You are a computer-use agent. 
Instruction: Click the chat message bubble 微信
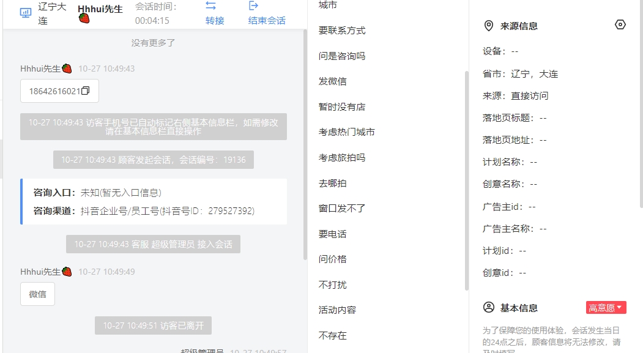37,294
